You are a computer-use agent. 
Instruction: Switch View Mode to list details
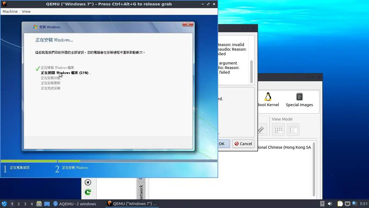tap(293, 129)
